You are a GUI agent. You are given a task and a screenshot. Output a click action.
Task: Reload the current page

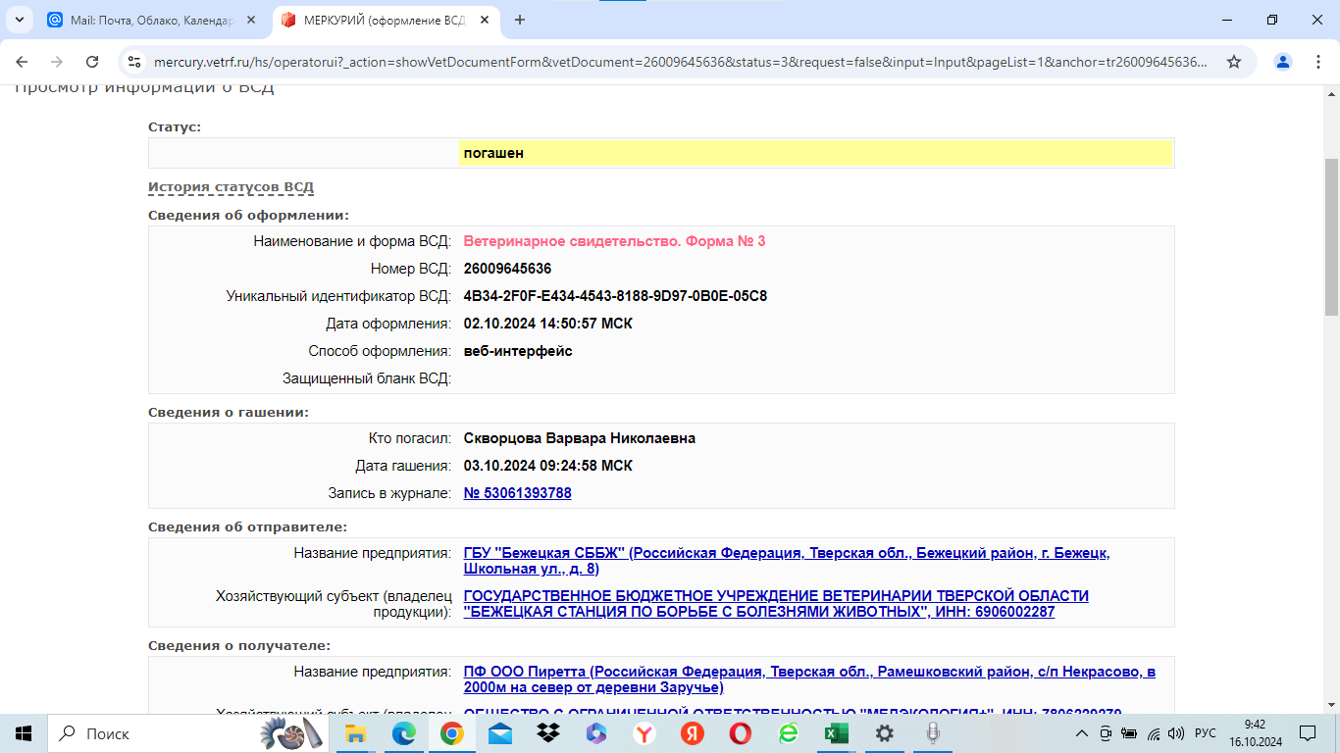coord(92,62)
